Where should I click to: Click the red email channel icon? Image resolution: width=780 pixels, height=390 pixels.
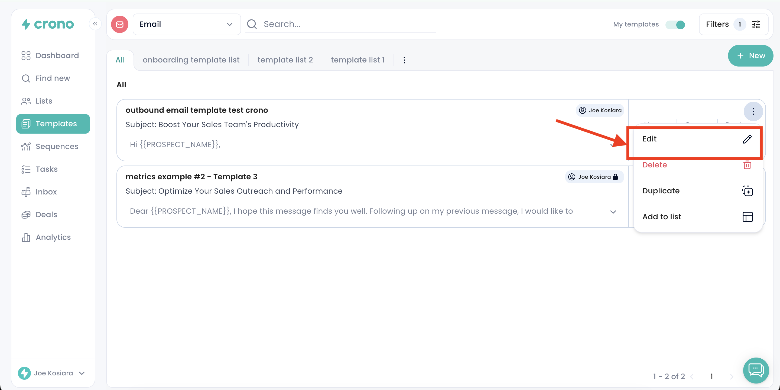120,24
